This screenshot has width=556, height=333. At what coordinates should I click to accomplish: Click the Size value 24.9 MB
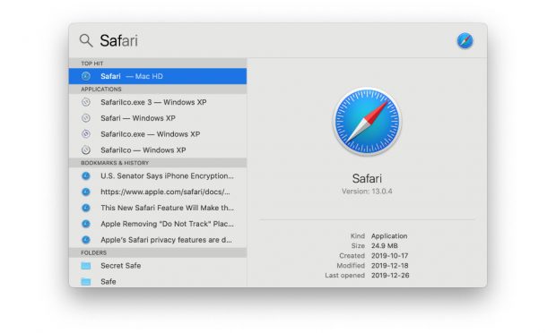385,246
